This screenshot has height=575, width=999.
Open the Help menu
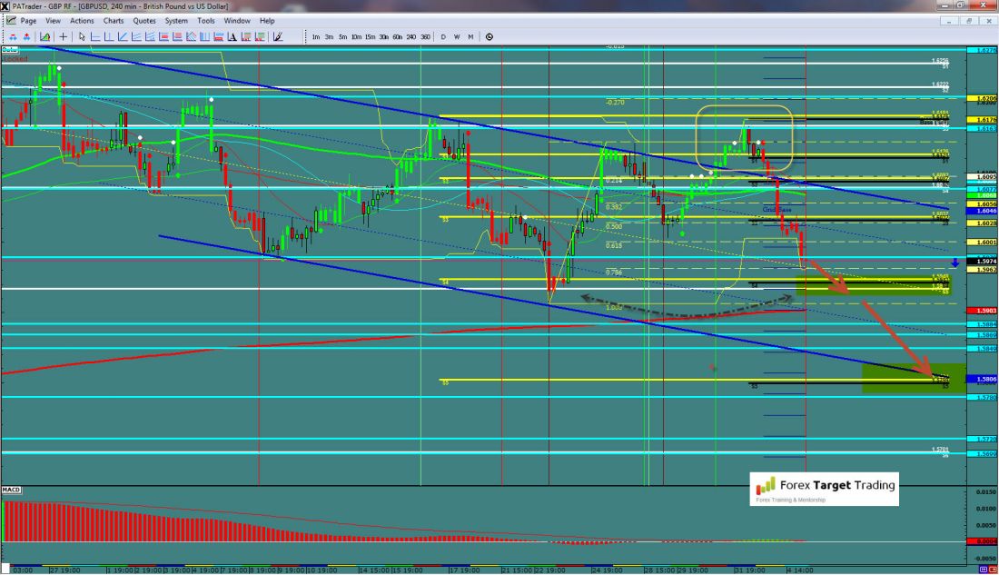pos(267,20)
